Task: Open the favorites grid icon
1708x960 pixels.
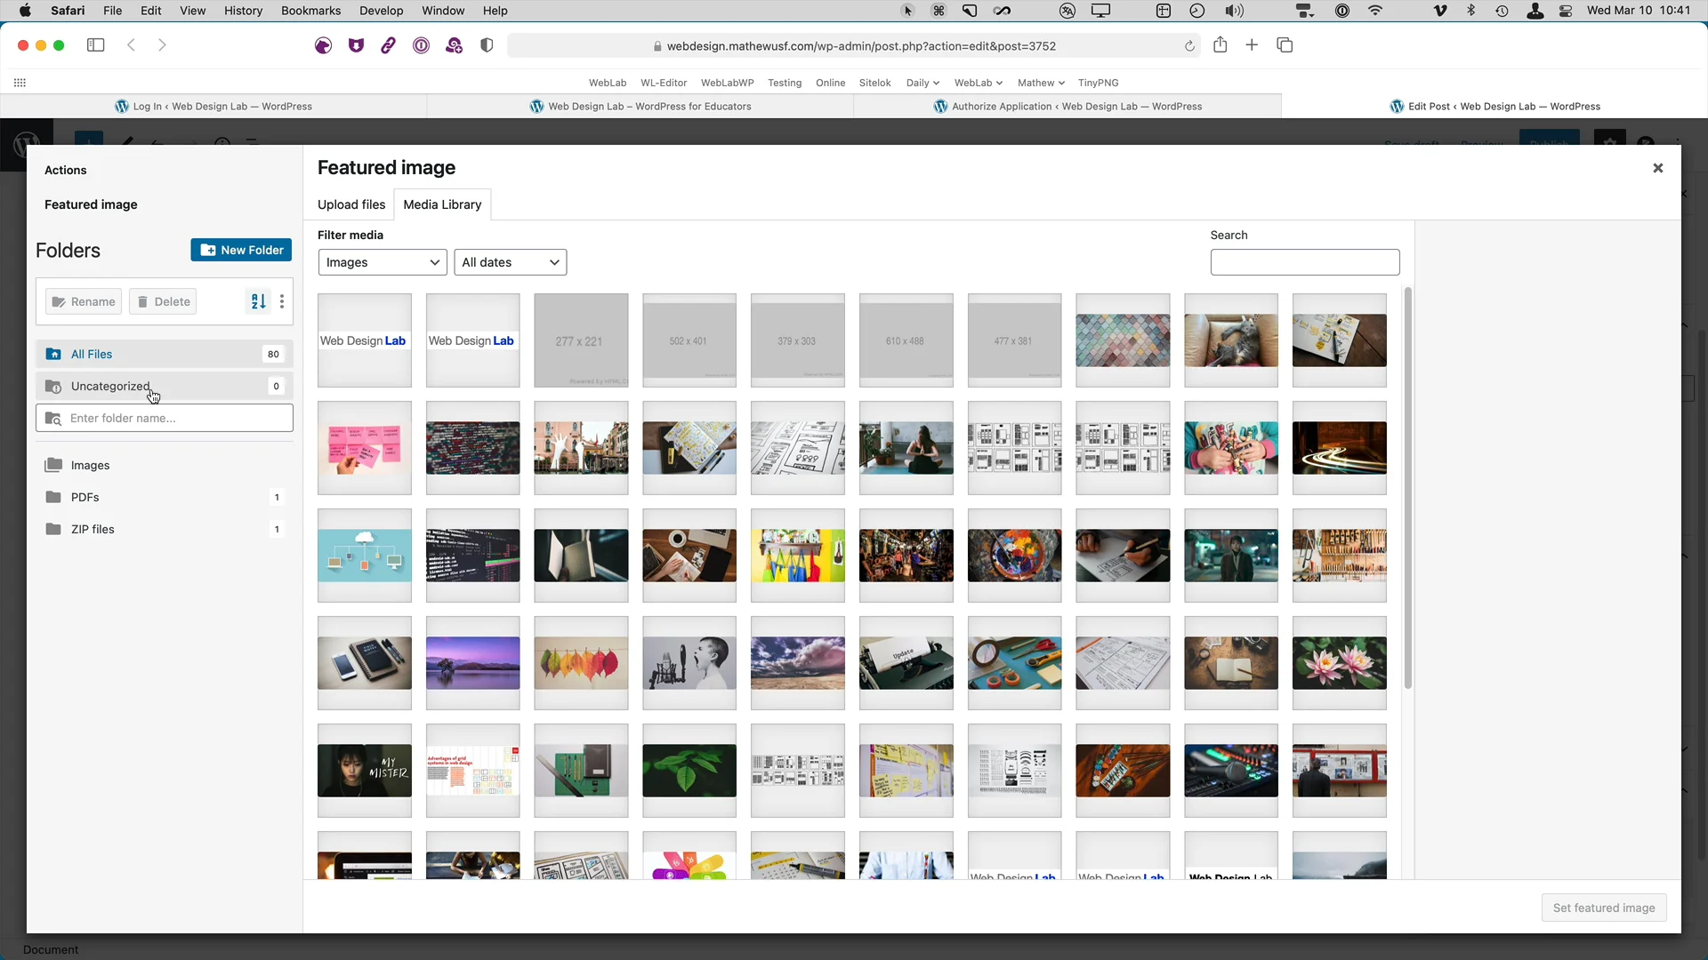Action: [x=20, y=83]
